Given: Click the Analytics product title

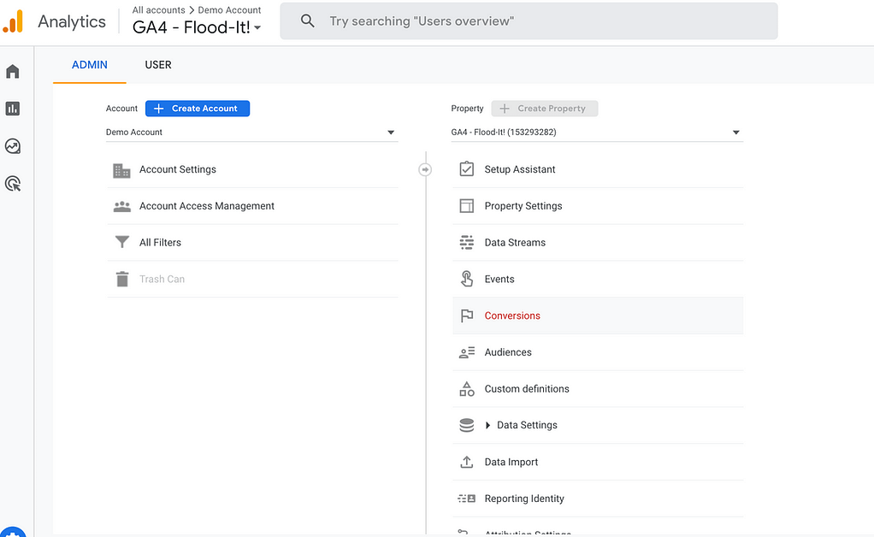Looking at the screenshot, I should 72,21.
